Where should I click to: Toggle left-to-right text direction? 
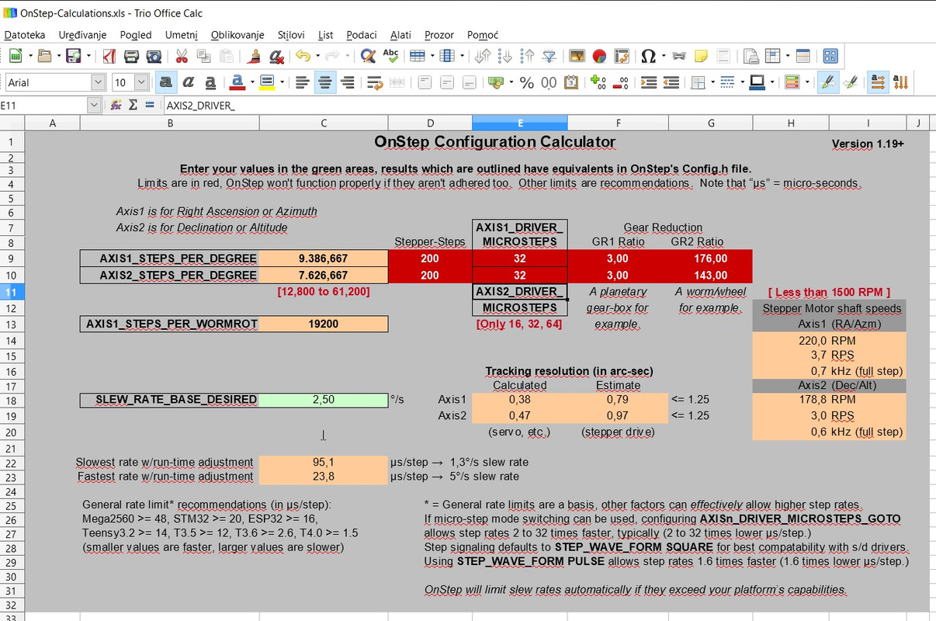click(x=878, y=82)
